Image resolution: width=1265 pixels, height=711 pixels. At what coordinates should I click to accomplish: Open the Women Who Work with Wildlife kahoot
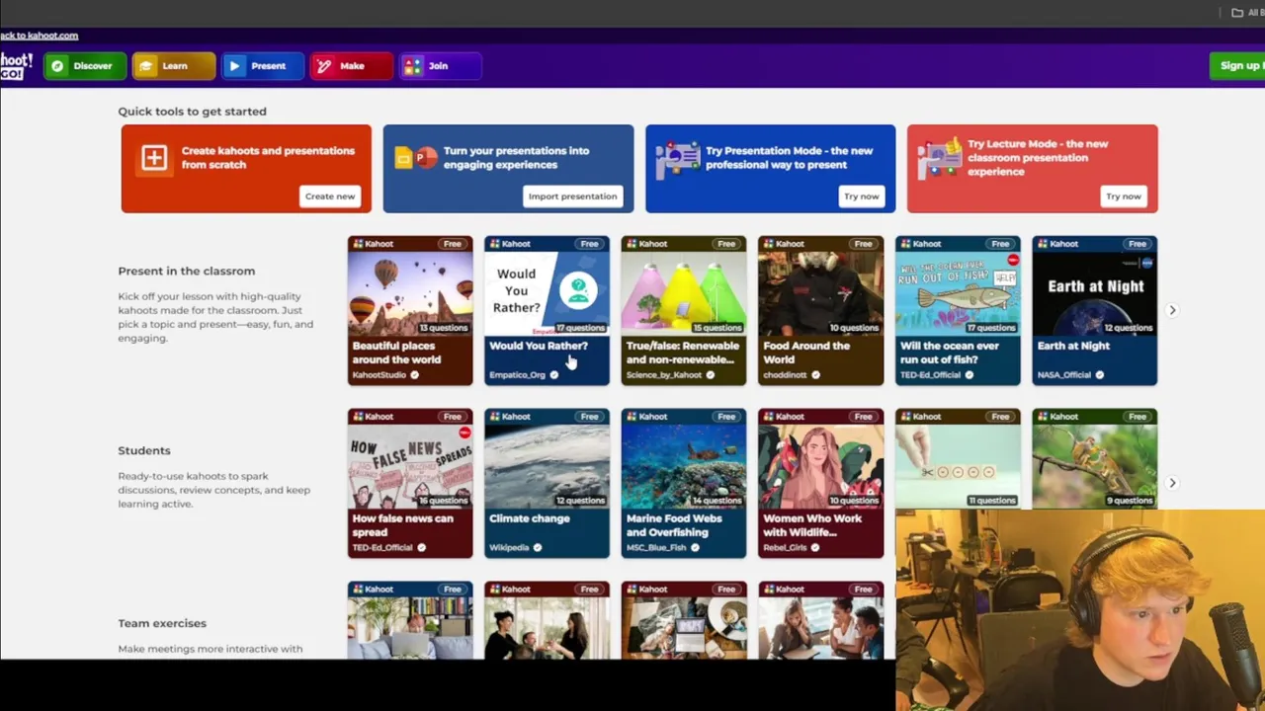coord(820,483)
